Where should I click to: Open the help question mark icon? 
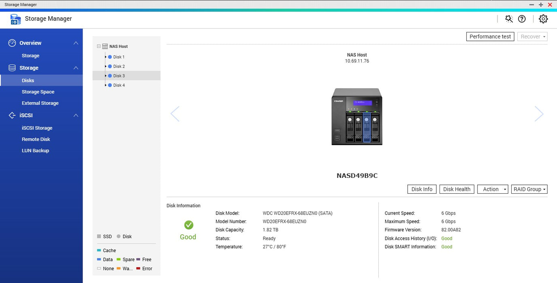(522, 19)
